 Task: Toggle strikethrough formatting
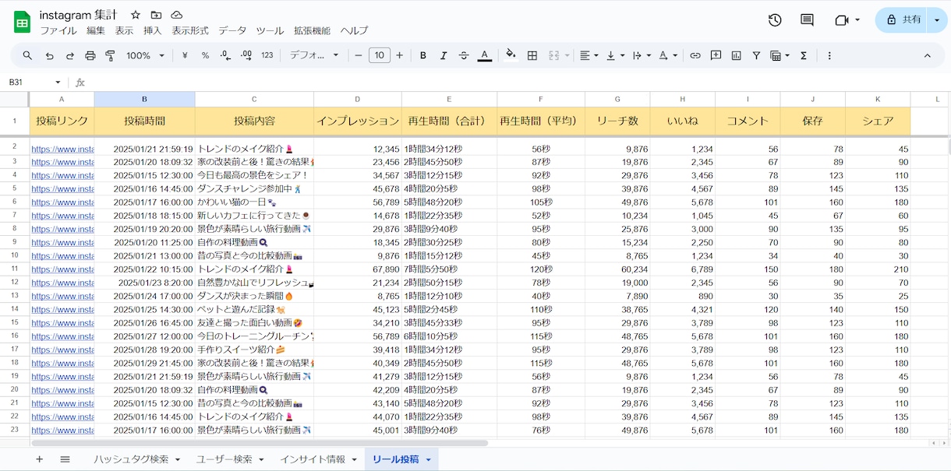(x=464, y=55)
